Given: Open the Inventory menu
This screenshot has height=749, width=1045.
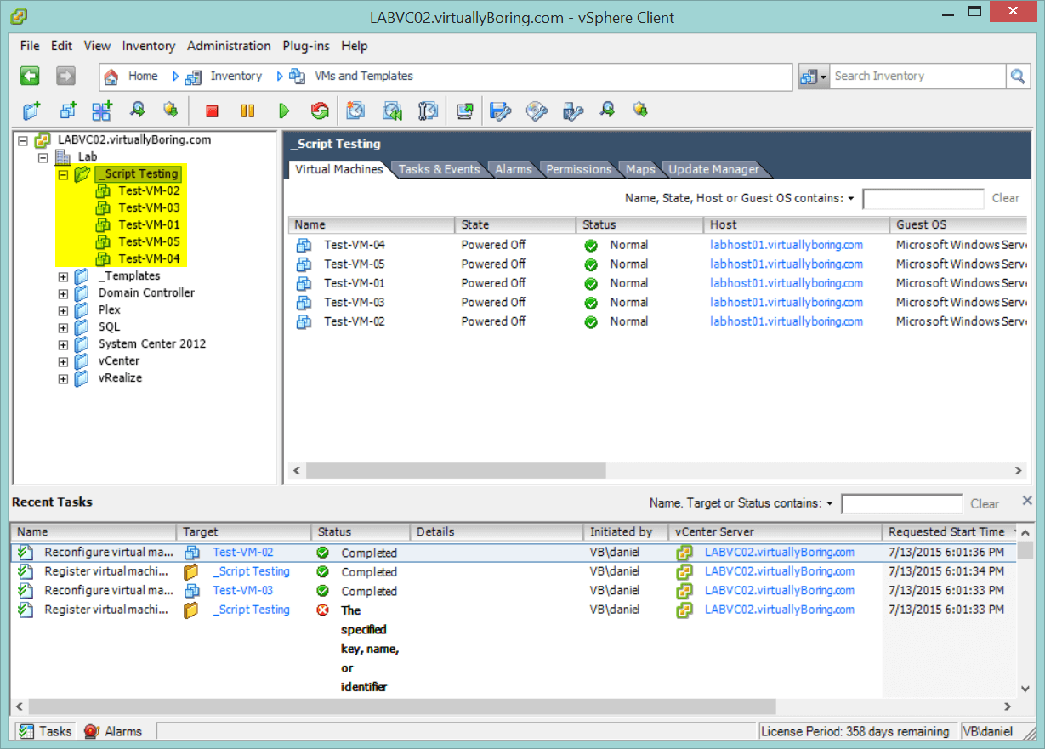Looking at the screenshot, I should tap(149, 46).
